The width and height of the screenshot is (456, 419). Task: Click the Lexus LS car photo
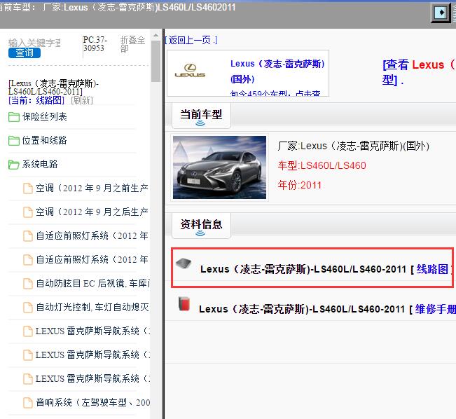coord(219,167)
